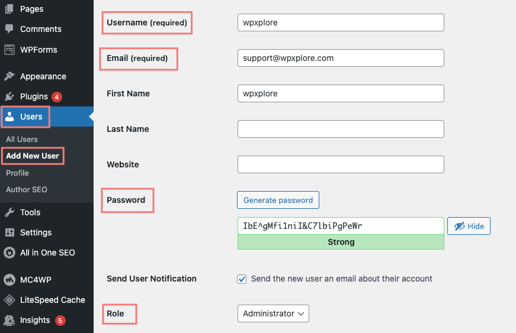Click the Settings sliders icon

point(9,232)
